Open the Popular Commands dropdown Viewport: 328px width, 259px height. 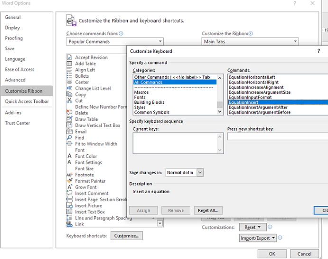coord(114,41)
